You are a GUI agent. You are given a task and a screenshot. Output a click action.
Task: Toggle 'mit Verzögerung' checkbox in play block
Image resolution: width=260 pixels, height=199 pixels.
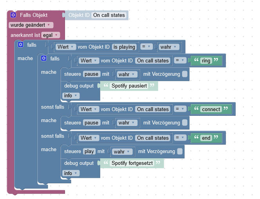180,152
